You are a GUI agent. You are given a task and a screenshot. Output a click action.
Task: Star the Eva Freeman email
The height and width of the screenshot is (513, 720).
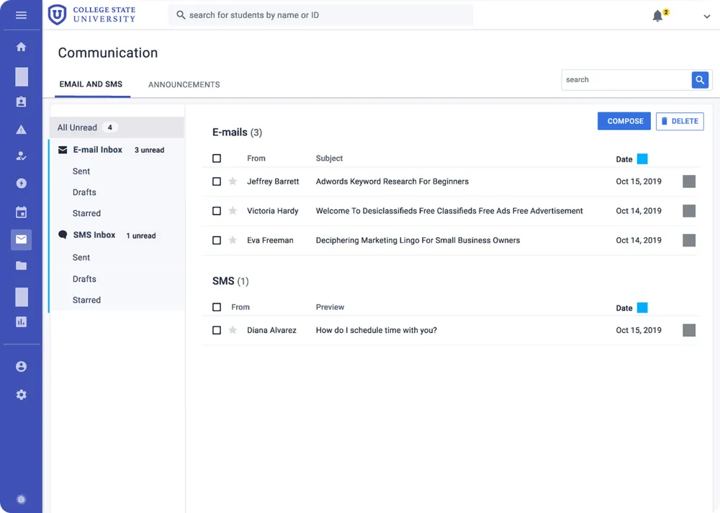pyautogui.click(x=233, y=240)
